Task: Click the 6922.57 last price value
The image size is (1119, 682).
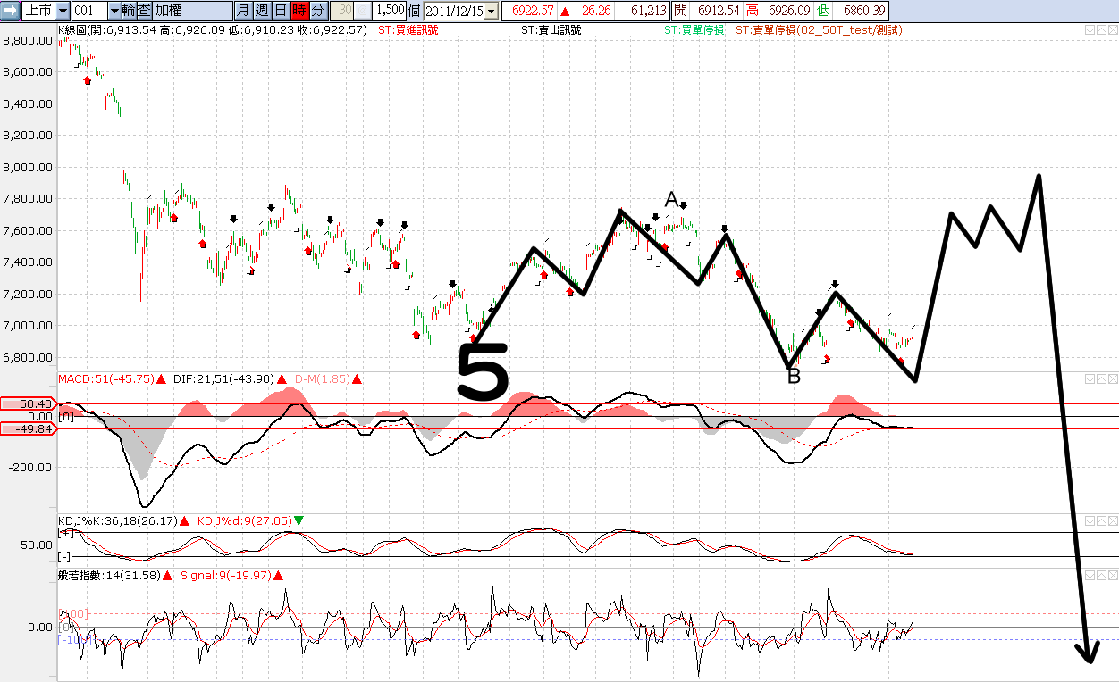Action: [534, 11]
